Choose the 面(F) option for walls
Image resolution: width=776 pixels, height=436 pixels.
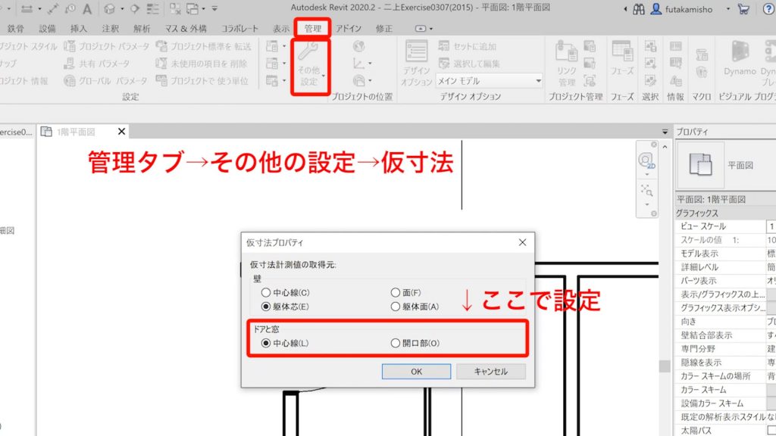coord(395,291)
